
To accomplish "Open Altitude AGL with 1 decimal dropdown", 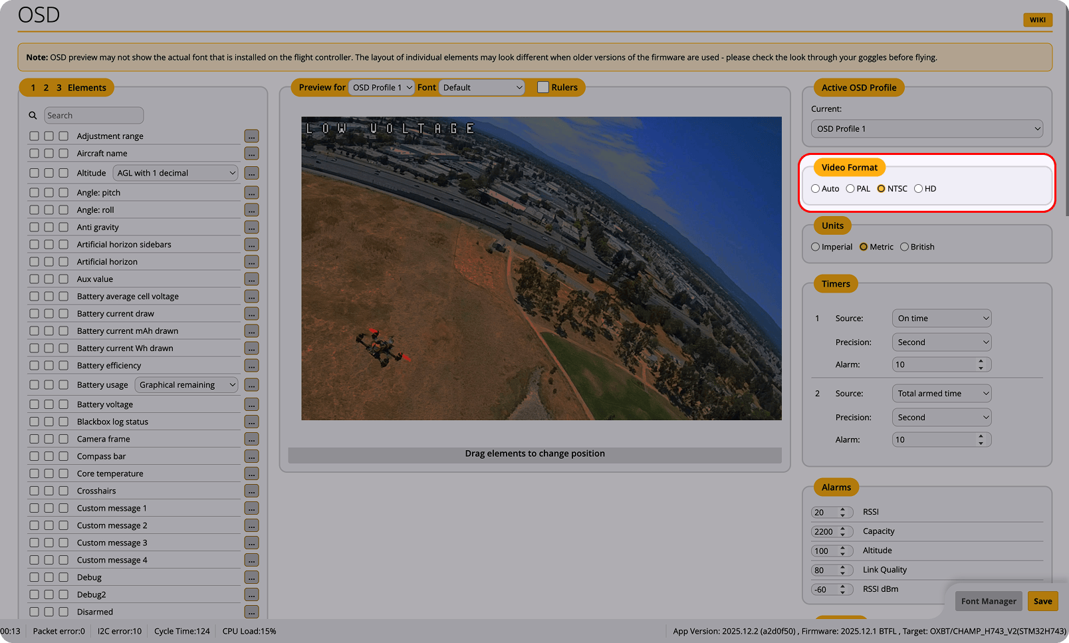I will tap(176, 173).
